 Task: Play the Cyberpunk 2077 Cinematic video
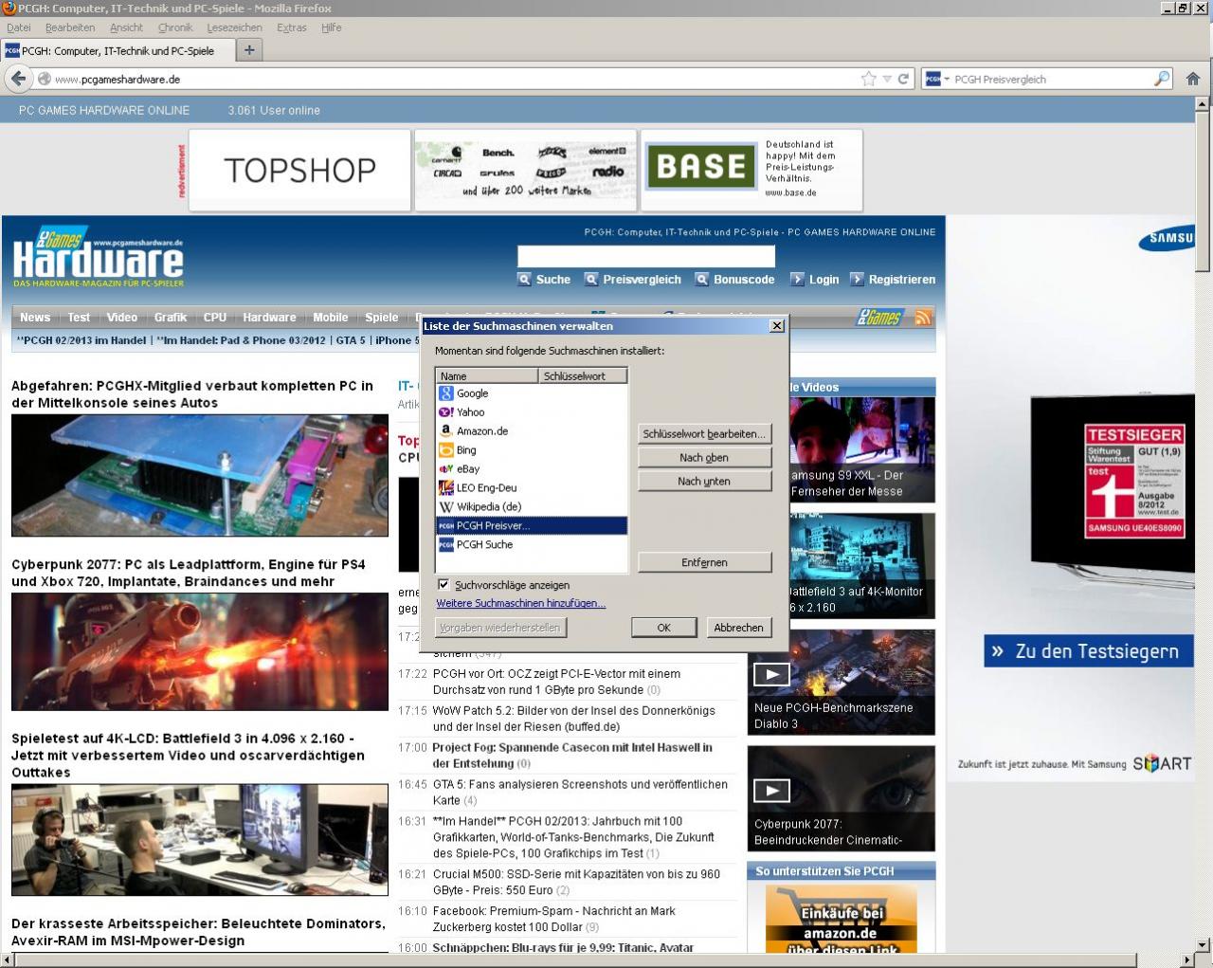pyautogui.click(x=771, y=791)
